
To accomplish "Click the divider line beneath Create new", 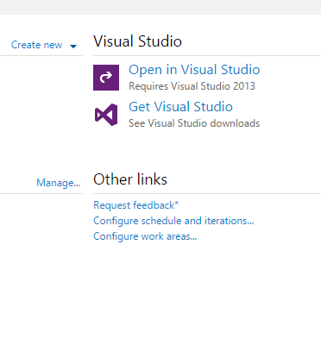I will coord(41,55).
